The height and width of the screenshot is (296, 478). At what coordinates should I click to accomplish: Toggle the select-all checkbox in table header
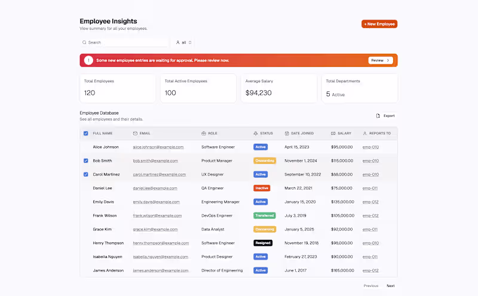tap(85, 134)
